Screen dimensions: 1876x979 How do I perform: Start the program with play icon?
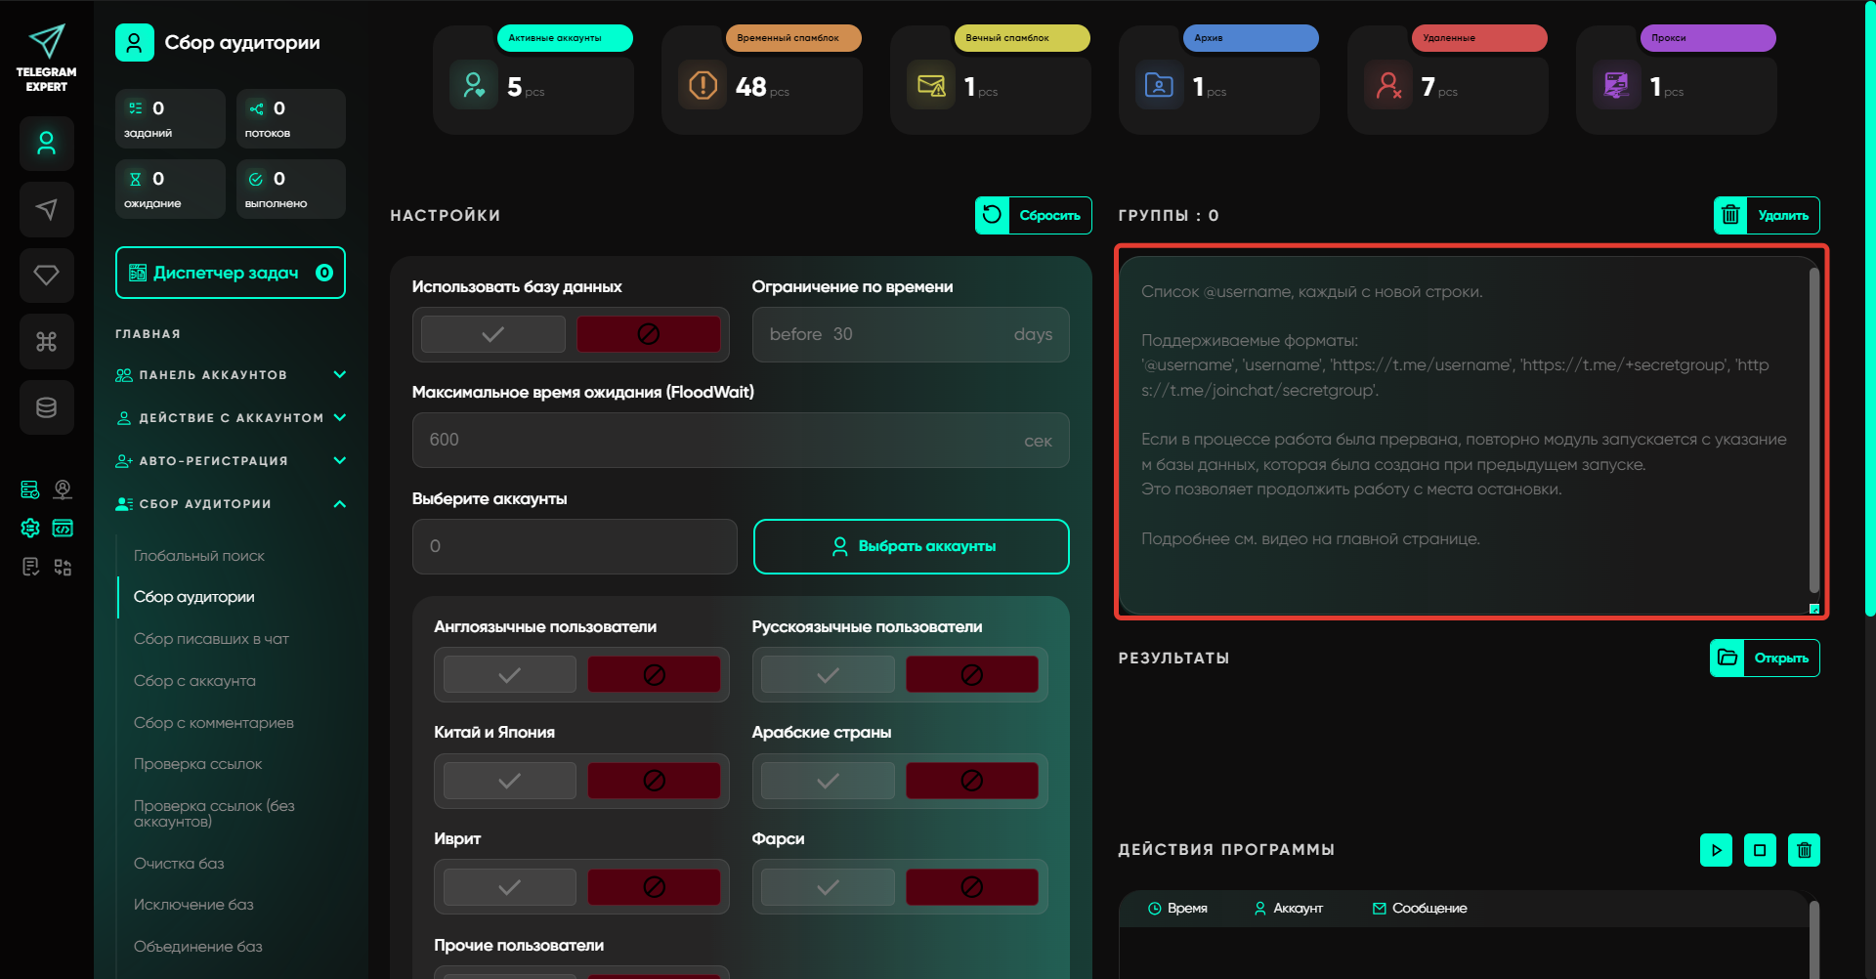(1716, 850)
